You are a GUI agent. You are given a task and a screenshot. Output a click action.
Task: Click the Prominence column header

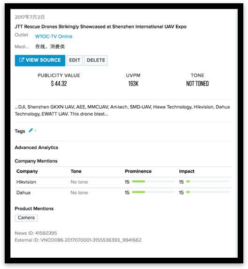[x=138, y=171]
